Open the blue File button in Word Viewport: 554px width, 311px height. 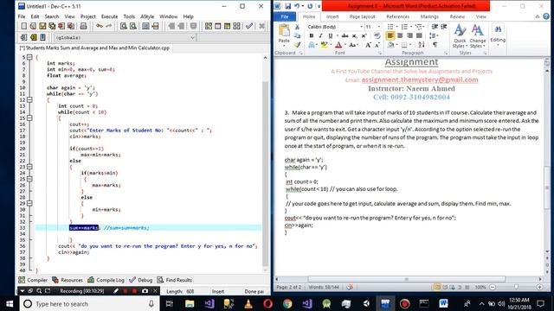(x=285, y=16)
